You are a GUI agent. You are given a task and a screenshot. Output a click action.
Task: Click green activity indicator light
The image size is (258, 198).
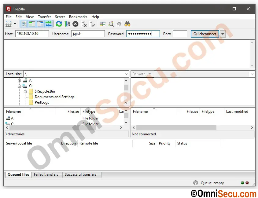click(x=242, y=183)
